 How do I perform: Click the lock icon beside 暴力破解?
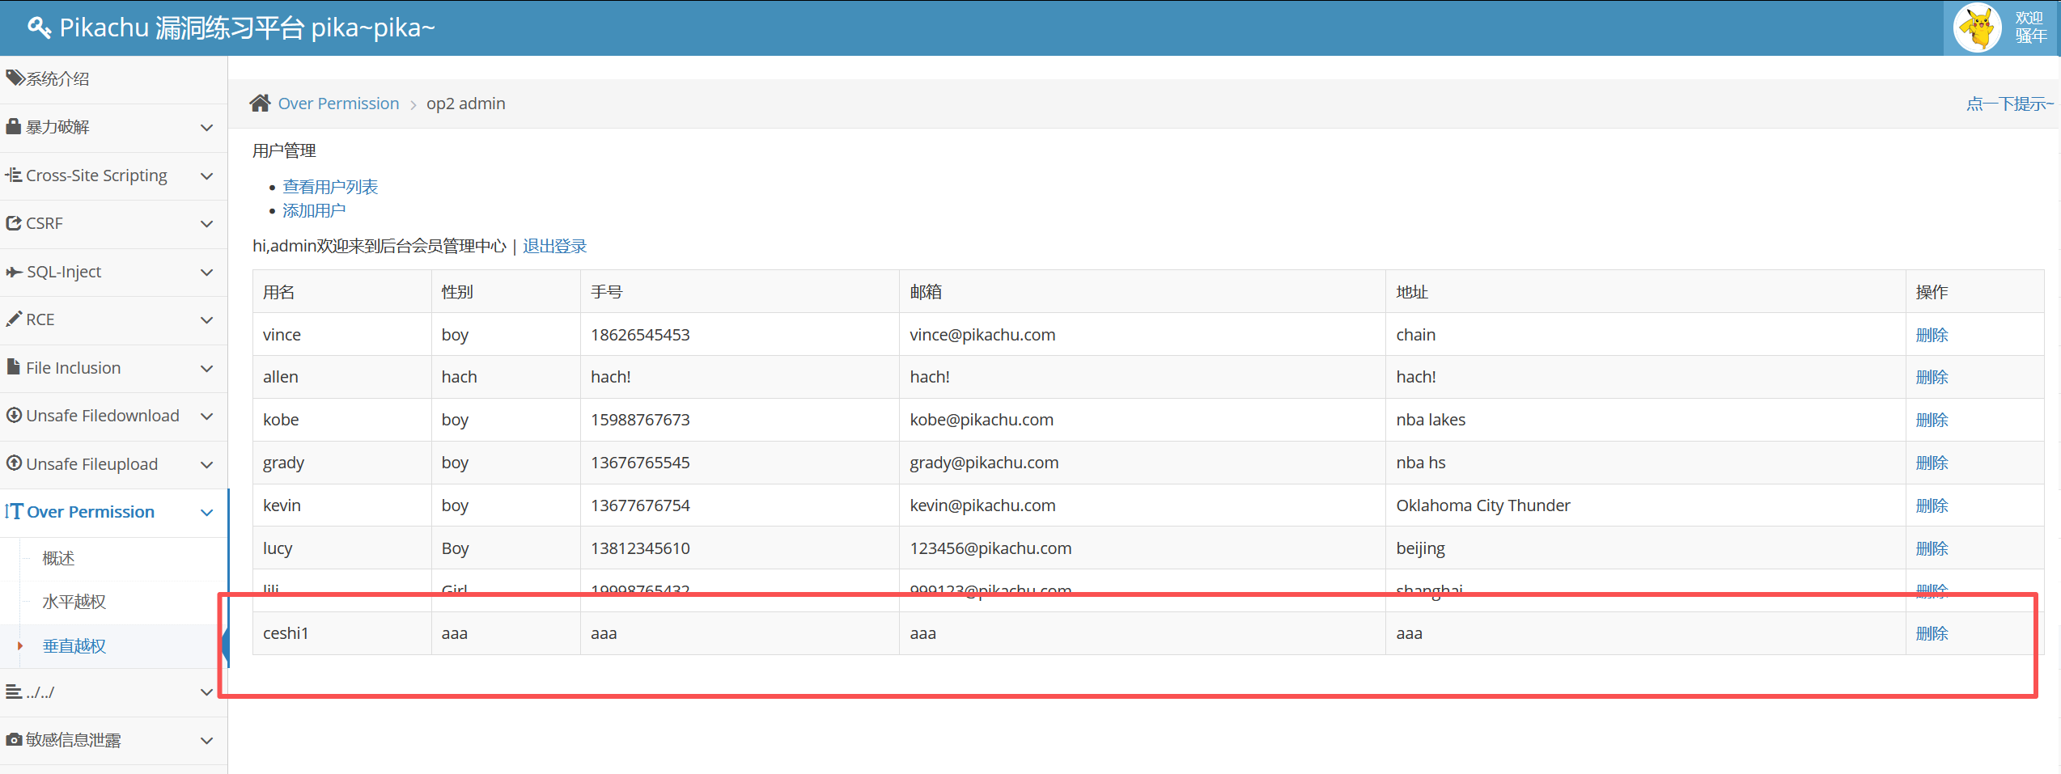[14, 126]
